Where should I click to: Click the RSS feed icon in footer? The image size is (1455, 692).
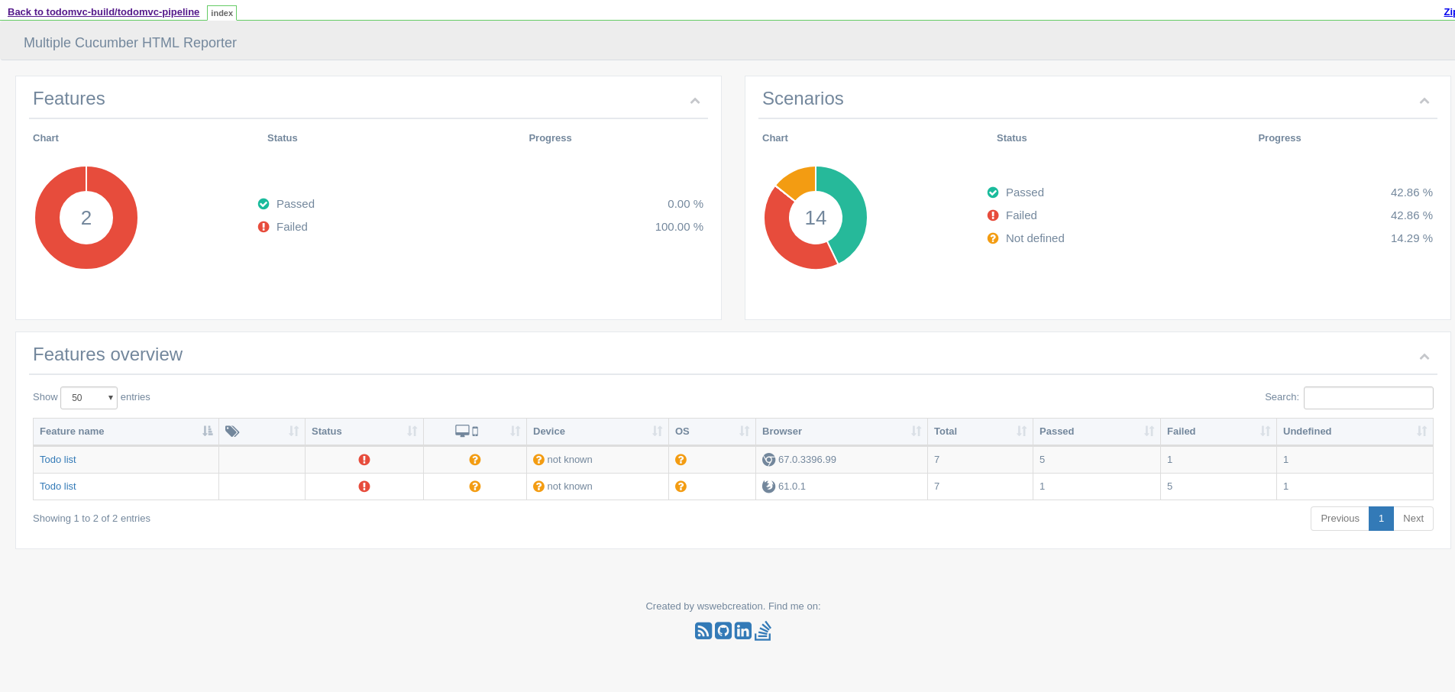tap(703, 631)
